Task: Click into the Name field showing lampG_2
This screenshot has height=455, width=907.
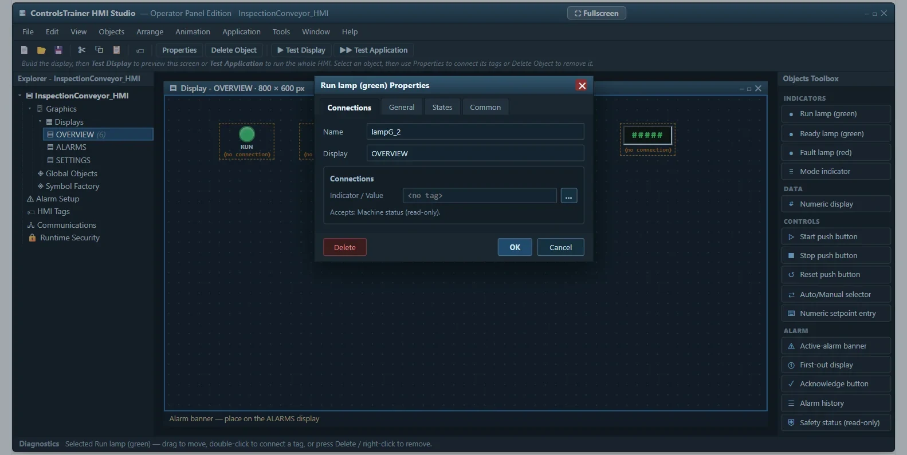Action: [476, 132]
